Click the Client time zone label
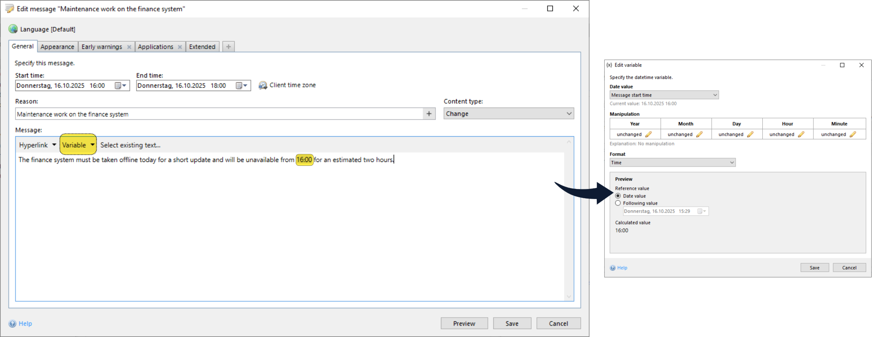 tap(293, 85)
